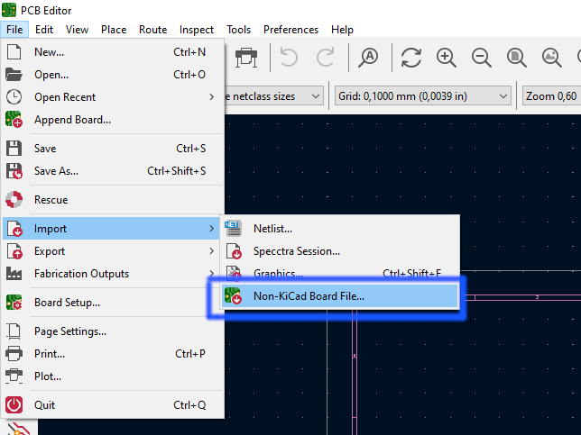This screenshot has width=581, height=435.
Task: Open the Place menu
Action: pyautogui.click(x=114, y=30)
